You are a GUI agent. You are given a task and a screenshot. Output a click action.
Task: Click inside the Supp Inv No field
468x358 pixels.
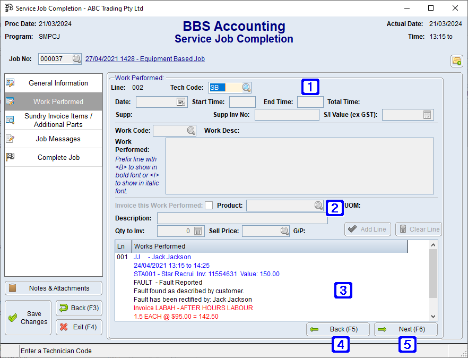287,114
